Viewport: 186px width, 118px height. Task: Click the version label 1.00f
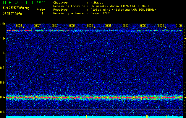(41, 2)
